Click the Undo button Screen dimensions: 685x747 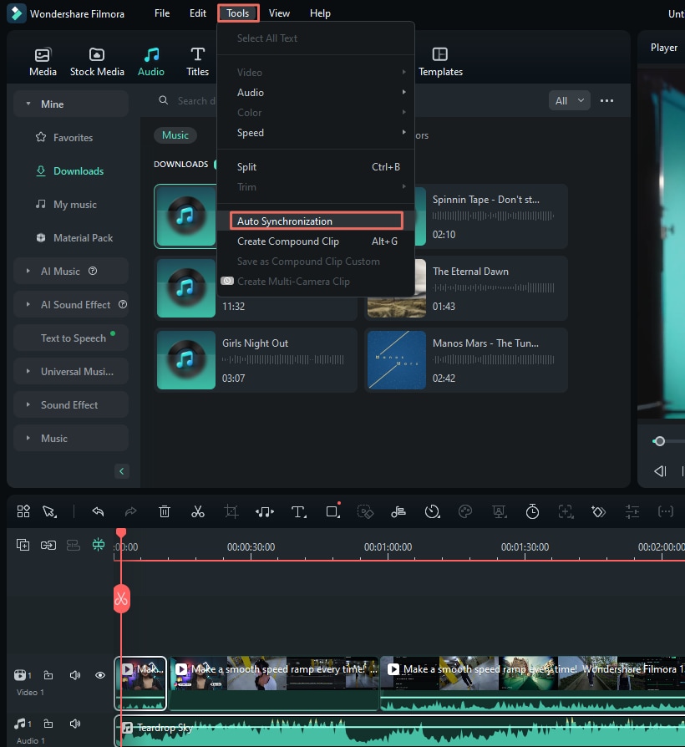pyautogui.click(x=98, y=511)
